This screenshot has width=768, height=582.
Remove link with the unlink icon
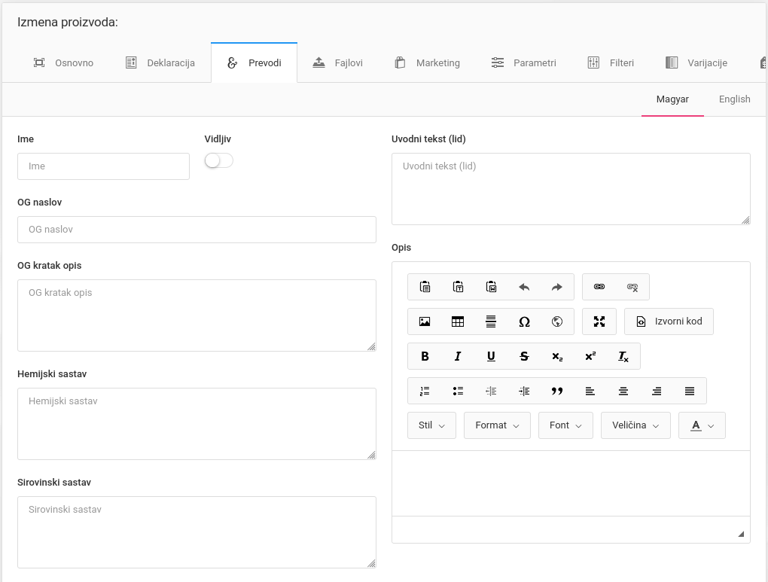[x=632, y=287]
